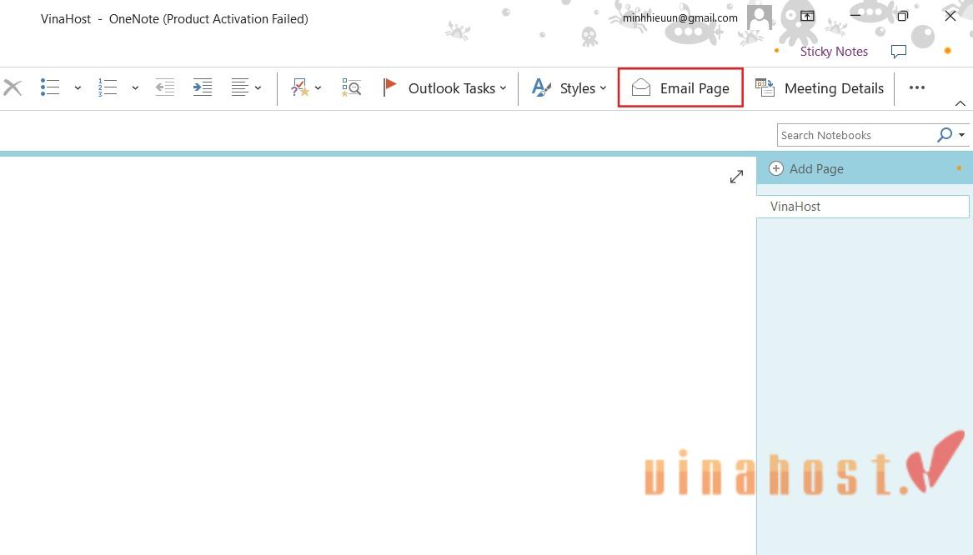Click the Delete X icon in the ribbon
Viewport: 973px width, 555px height.
point(13,87)
